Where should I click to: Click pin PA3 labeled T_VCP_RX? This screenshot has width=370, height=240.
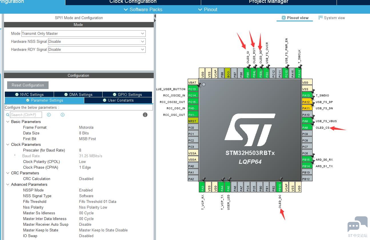pyautogui.click(x=203, y=187)
